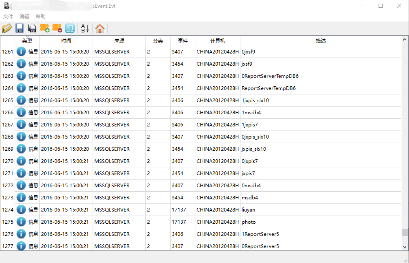Click the blue monitor screen icon
The width and height of the screenshot is (409, 263).
70,28
